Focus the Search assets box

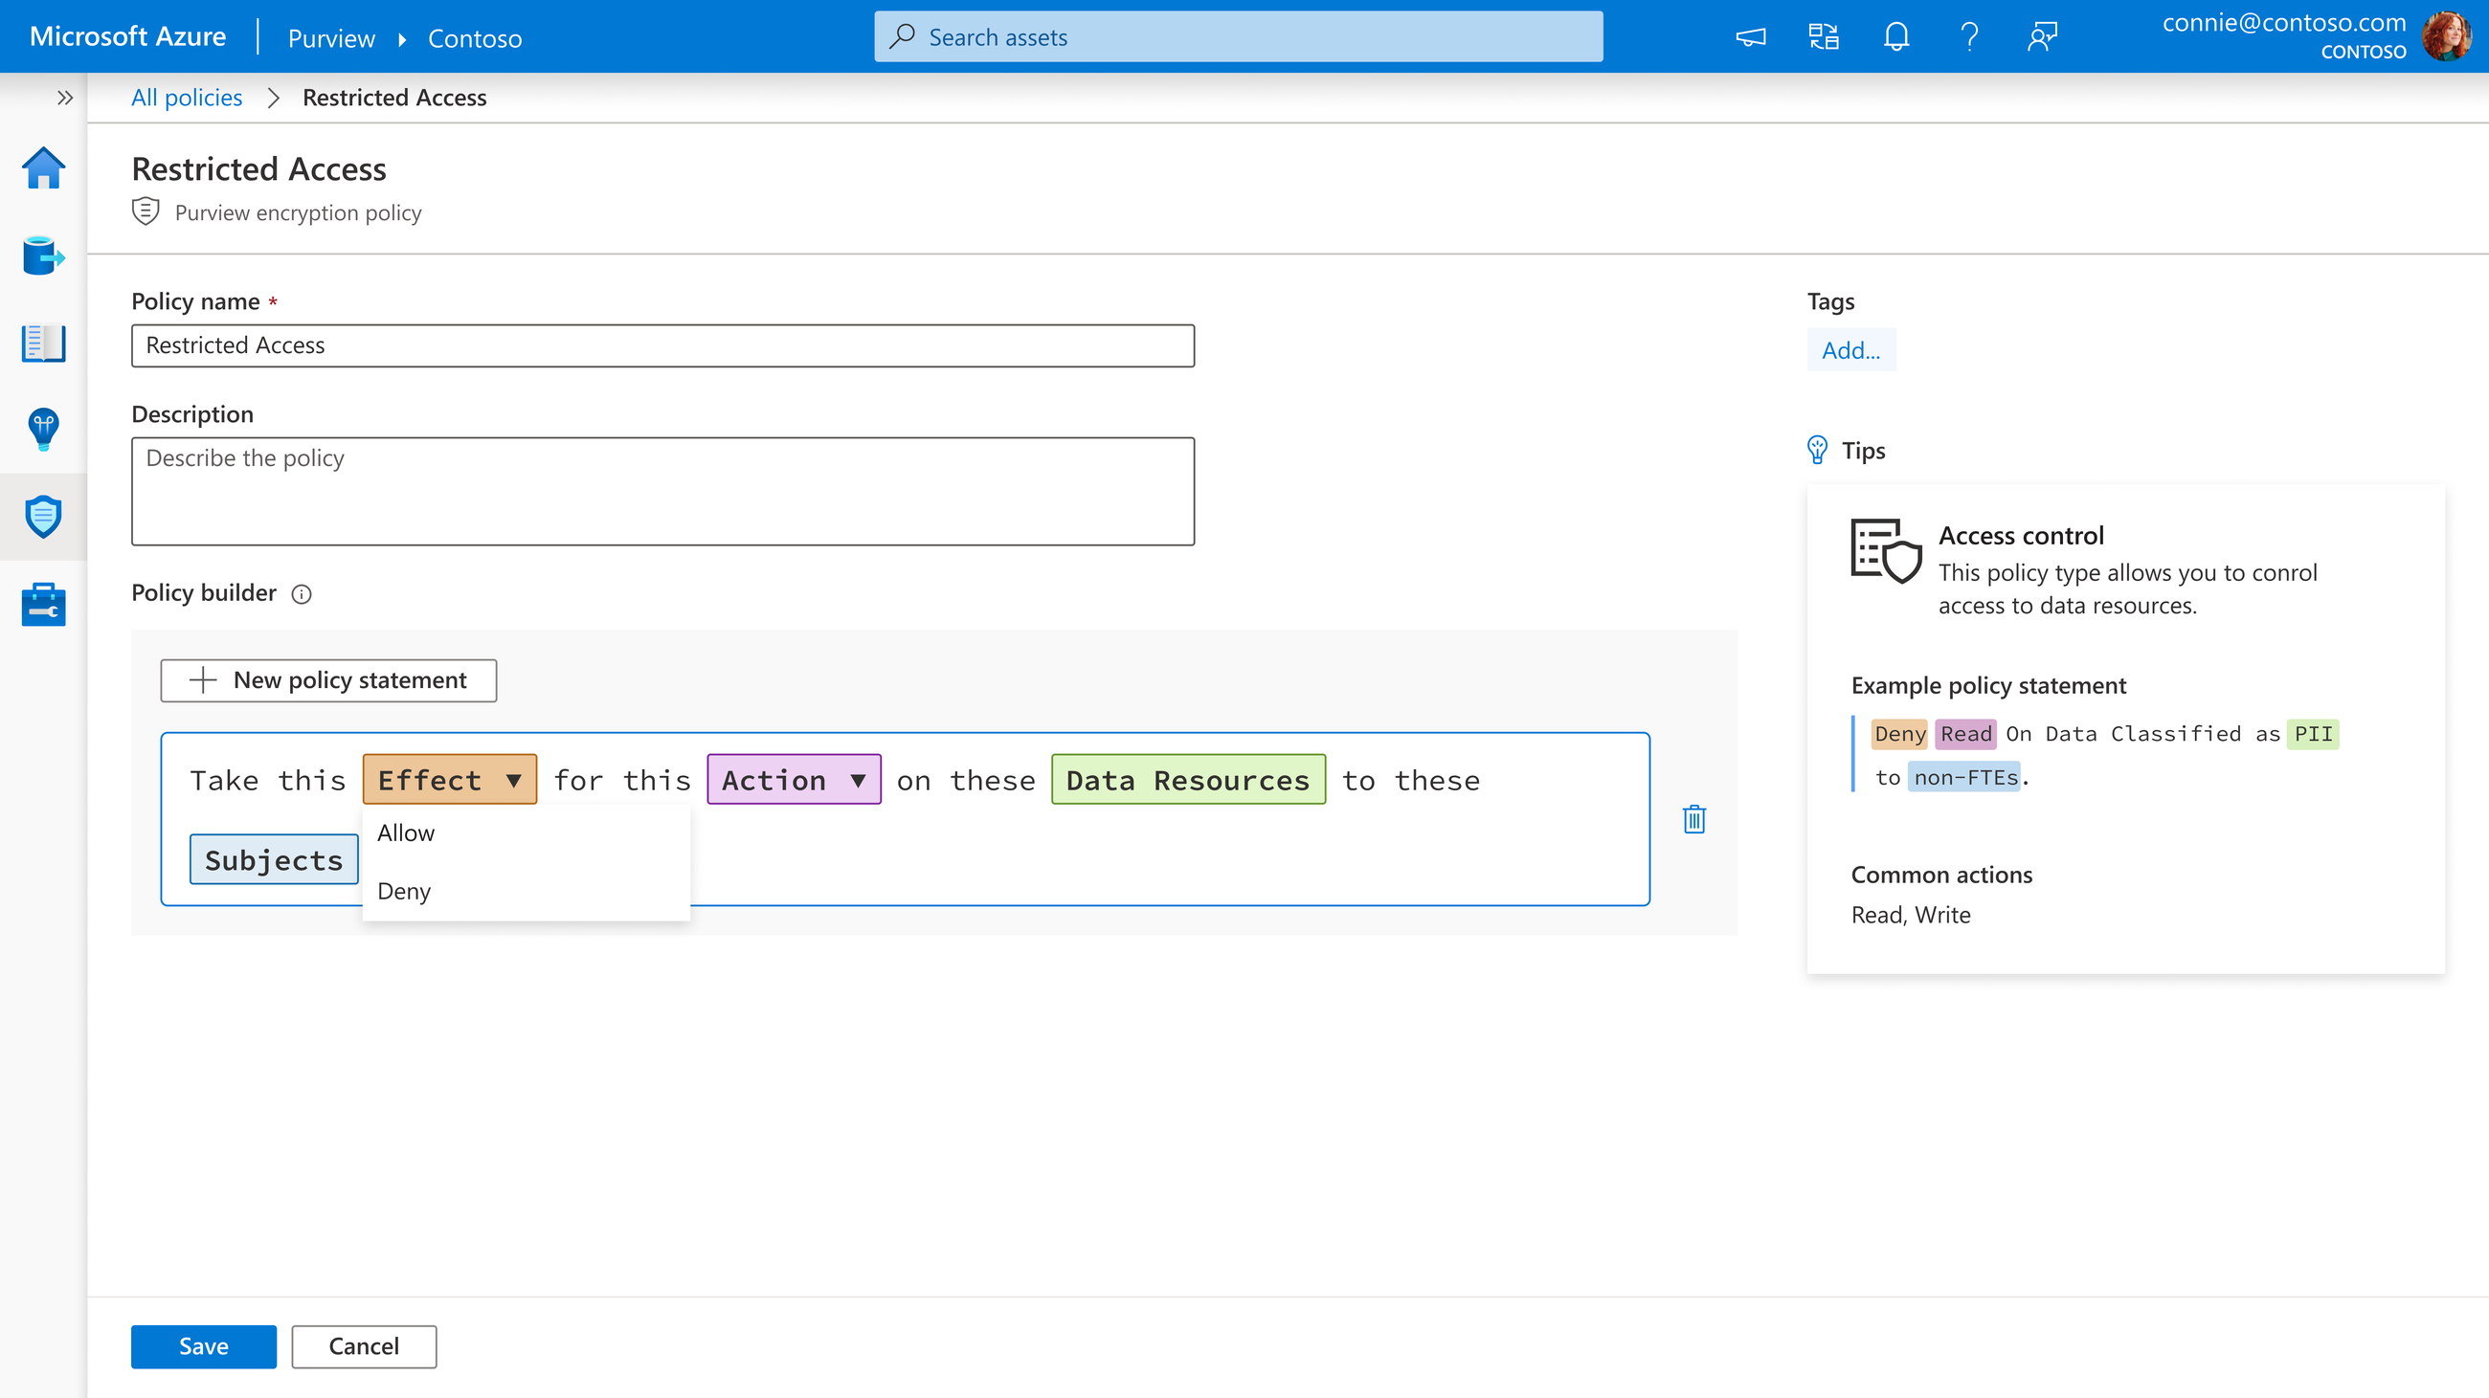point(1239,36)
